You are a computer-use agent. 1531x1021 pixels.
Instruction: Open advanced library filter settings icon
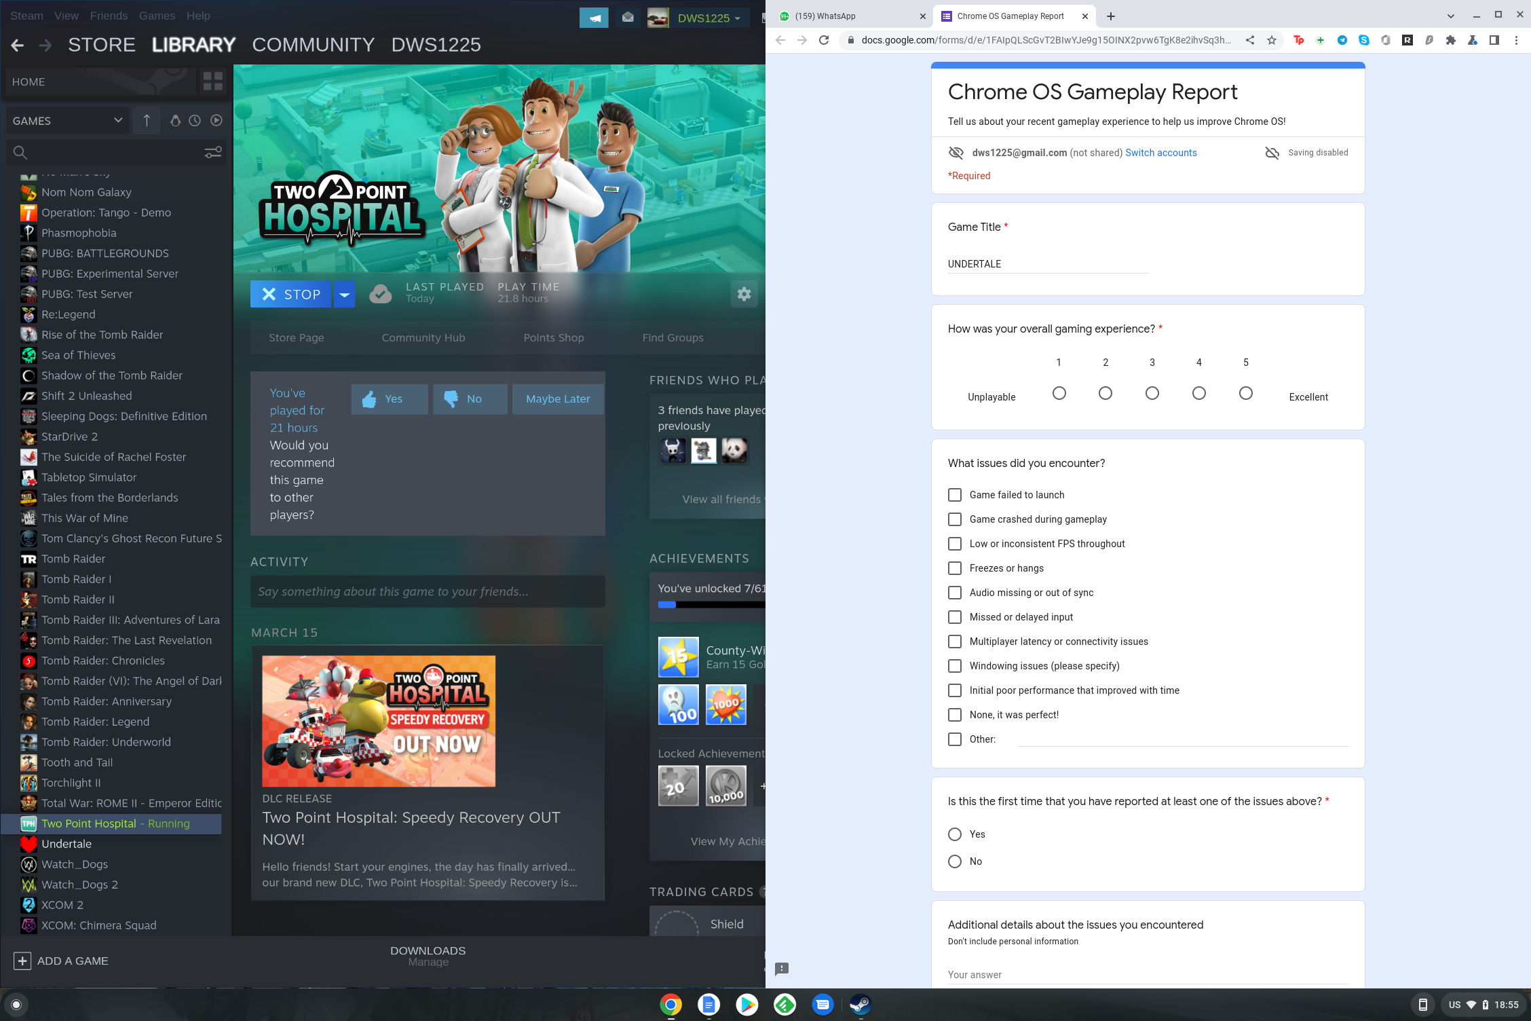212,153
